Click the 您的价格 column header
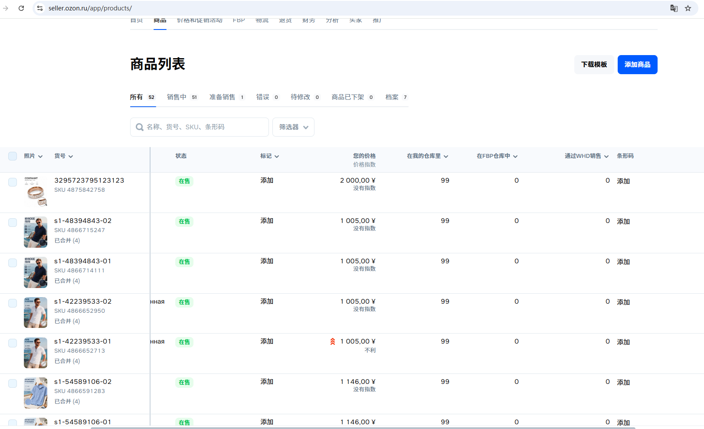The image size is (704, 429). point(364,156)
